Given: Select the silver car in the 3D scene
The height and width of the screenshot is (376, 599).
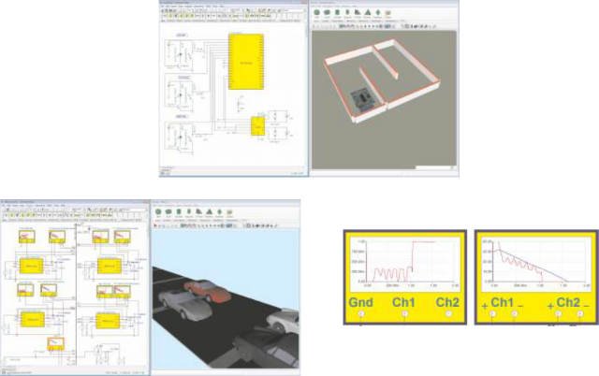Looking at the screenshot, I should pos(184,305).
